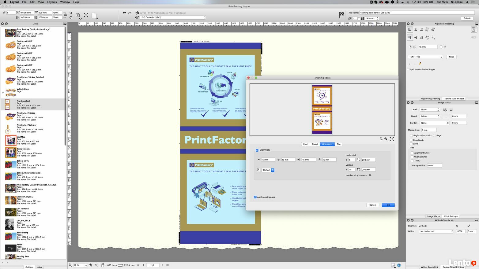This screenshot has height=269, width=479.
Task: Open the TSN - Free nesting dropdown
Action: click(425, 57)
